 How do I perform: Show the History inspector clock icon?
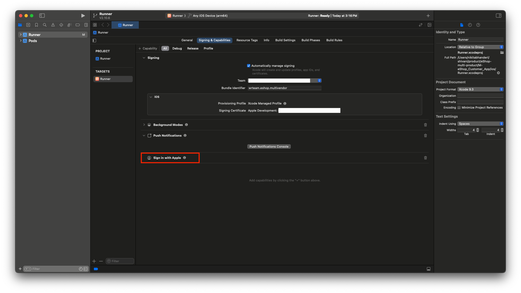pyautogui.click(x=470, y=25)
